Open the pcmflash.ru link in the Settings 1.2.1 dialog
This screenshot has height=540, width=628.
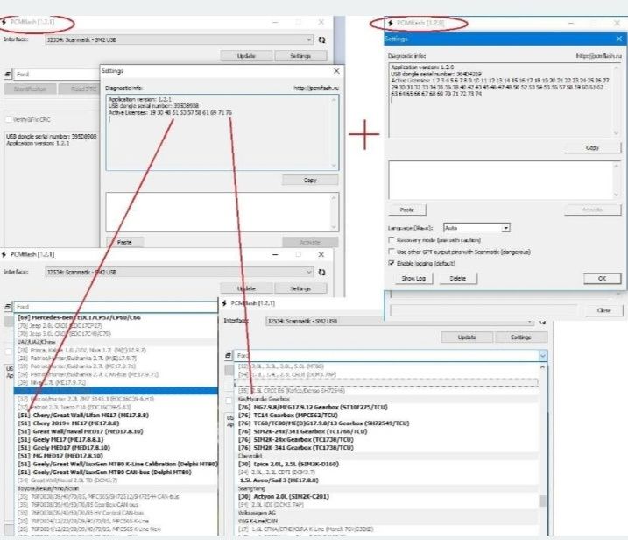click(x=316, y=89)
